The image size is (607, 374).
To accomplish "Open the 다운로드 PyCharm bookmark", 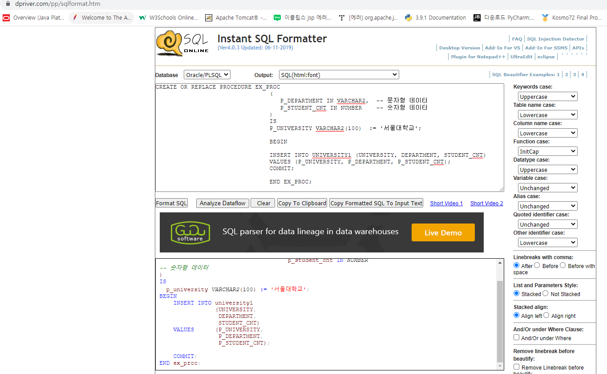I will [504, 18].
